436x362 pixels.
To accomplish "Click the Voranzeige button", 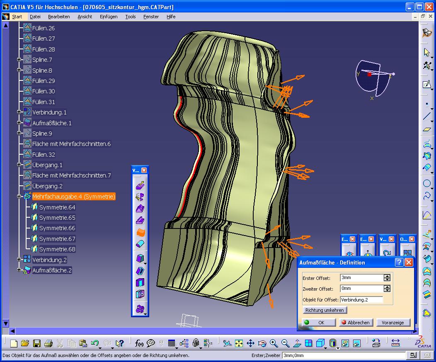I will (393, 323).
